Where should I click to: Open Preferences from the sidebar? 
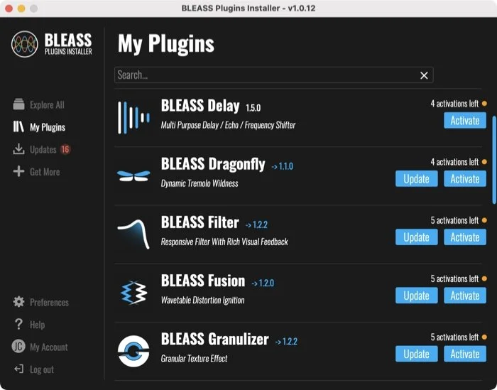pos(40,302)
